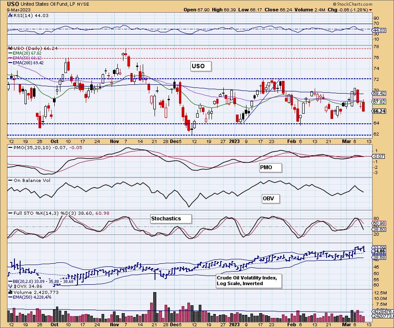Viewport: 394px width, 328px height.
Task: Click the 9-Mar-2023 date
Action: [x=18, y=10]
